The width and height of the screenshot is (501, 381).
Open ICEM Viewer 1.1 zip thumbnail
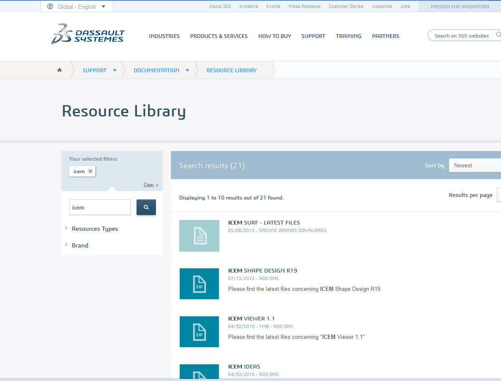pos(199,332)
